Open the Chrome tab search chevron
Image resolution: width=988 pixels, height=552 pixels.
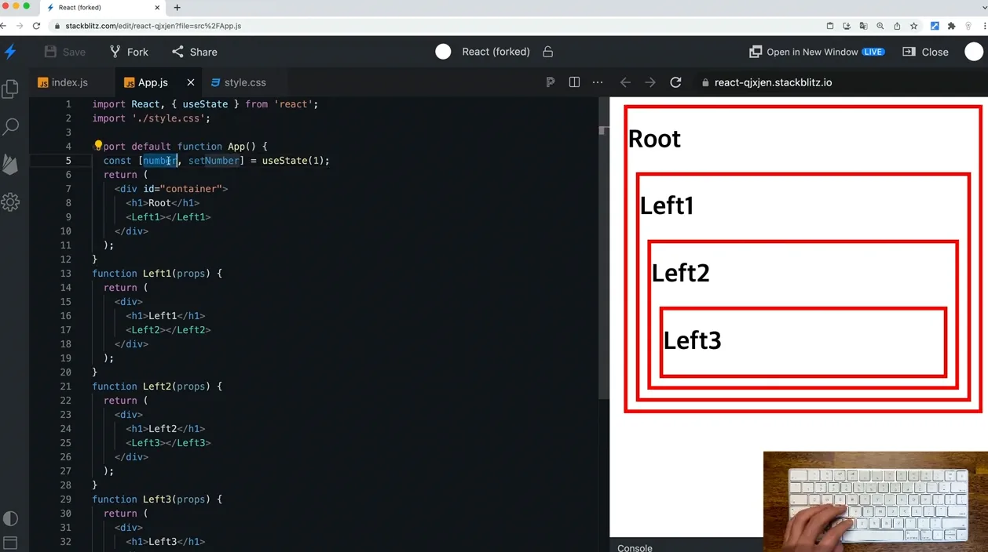click(983, 7)
